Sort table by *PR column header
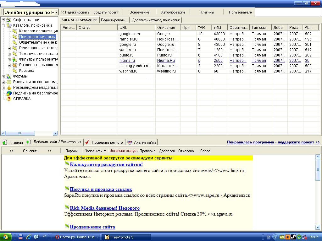The width and height of the screenshot is (322, 241). click(x=203, y=27)
